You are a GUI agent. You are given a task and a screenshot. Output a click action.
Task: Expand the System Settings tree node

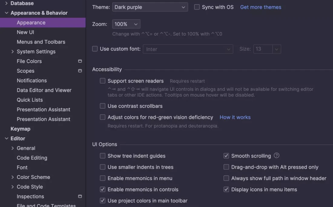pyautogui.click(x=12, y=51)
